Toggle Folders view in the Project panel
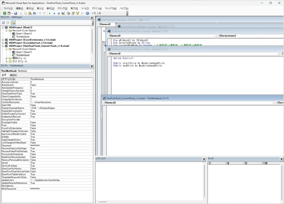This screenshot has width=284, height=204. [13, 23]
